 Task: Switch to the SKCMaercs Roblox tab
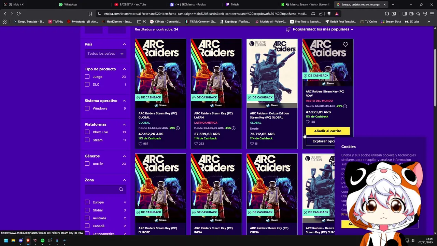click(194, 4)
